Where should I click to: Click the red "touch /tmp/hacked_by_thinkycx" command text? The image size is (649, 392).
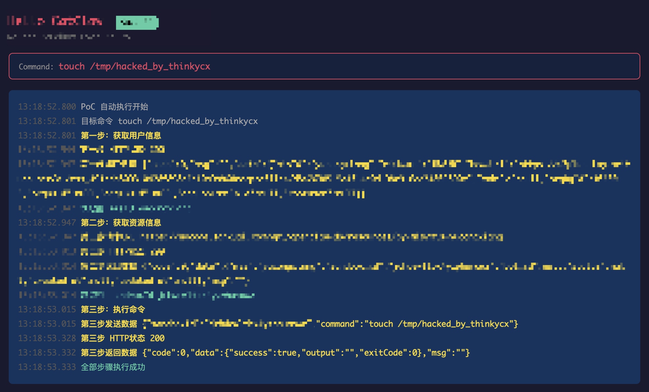(x=134, y=66)
